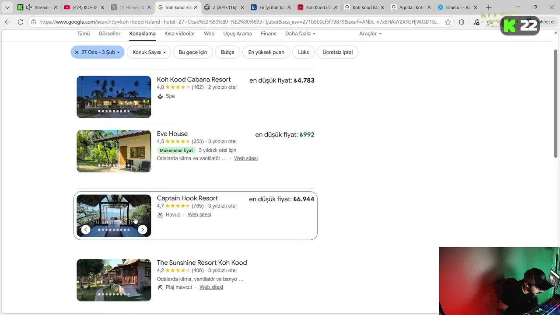Click the Plaj mevcut beach icon

pyautogui.click(x=160, y=287)
